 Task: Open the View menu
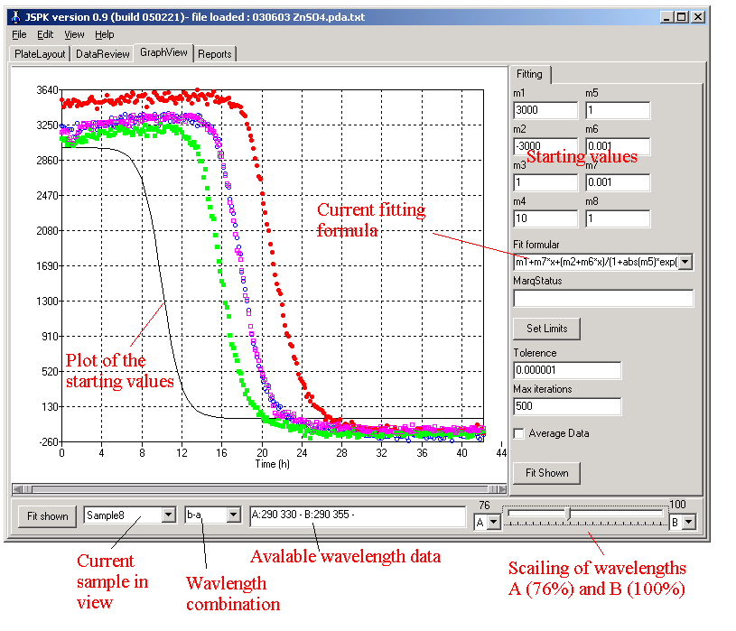click(74, 34)
